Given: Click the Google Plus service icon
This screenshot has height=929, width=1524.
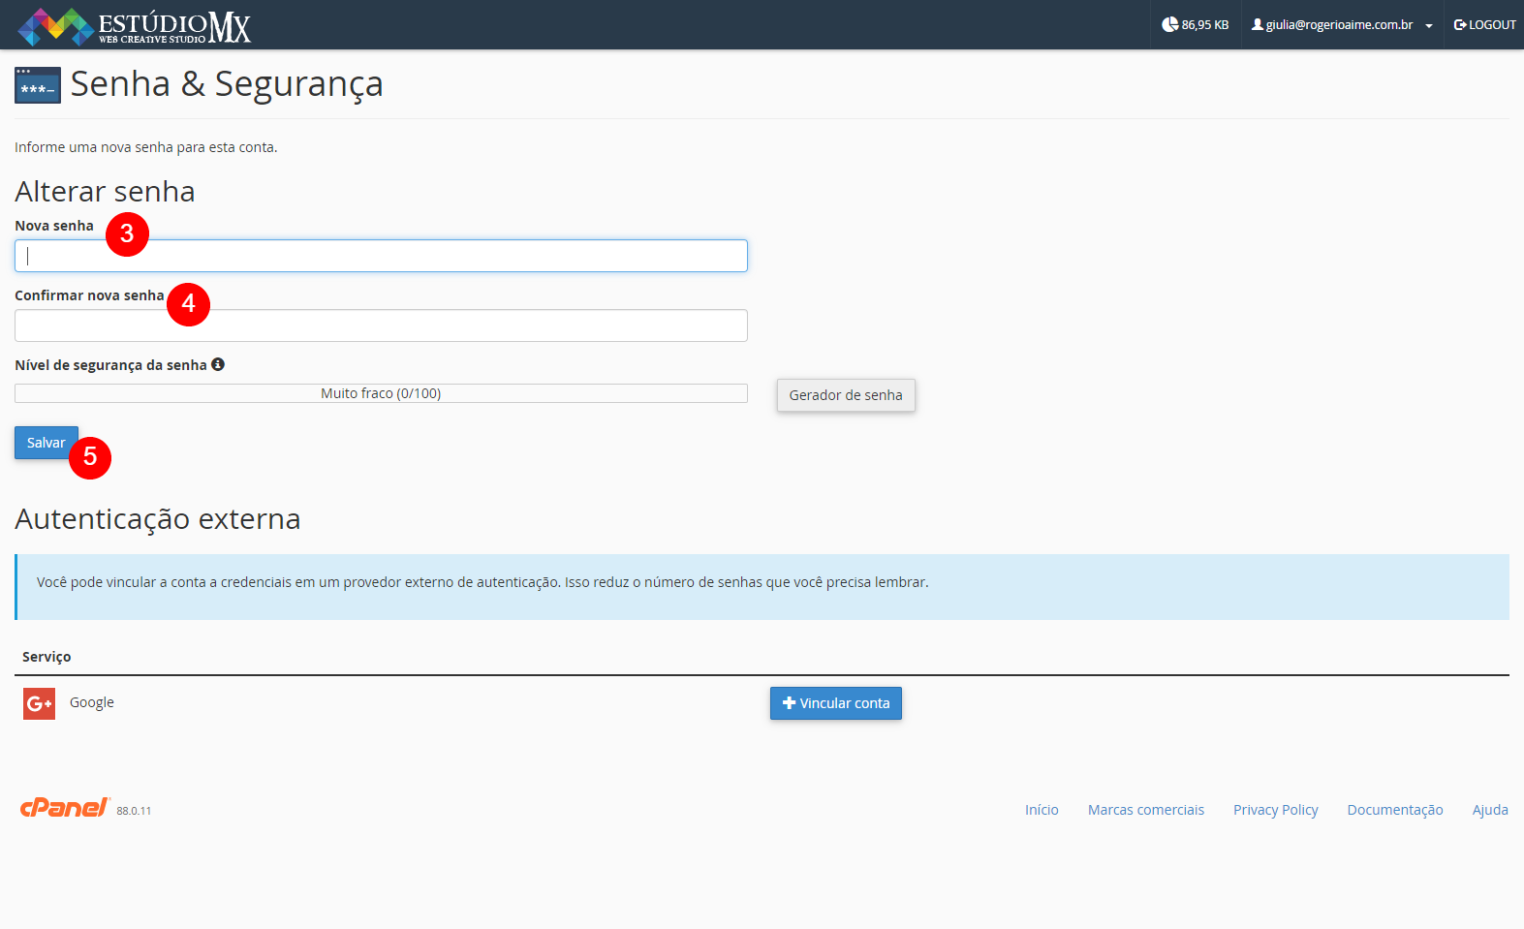Looking at the screenshot, I should click(39, 703).
